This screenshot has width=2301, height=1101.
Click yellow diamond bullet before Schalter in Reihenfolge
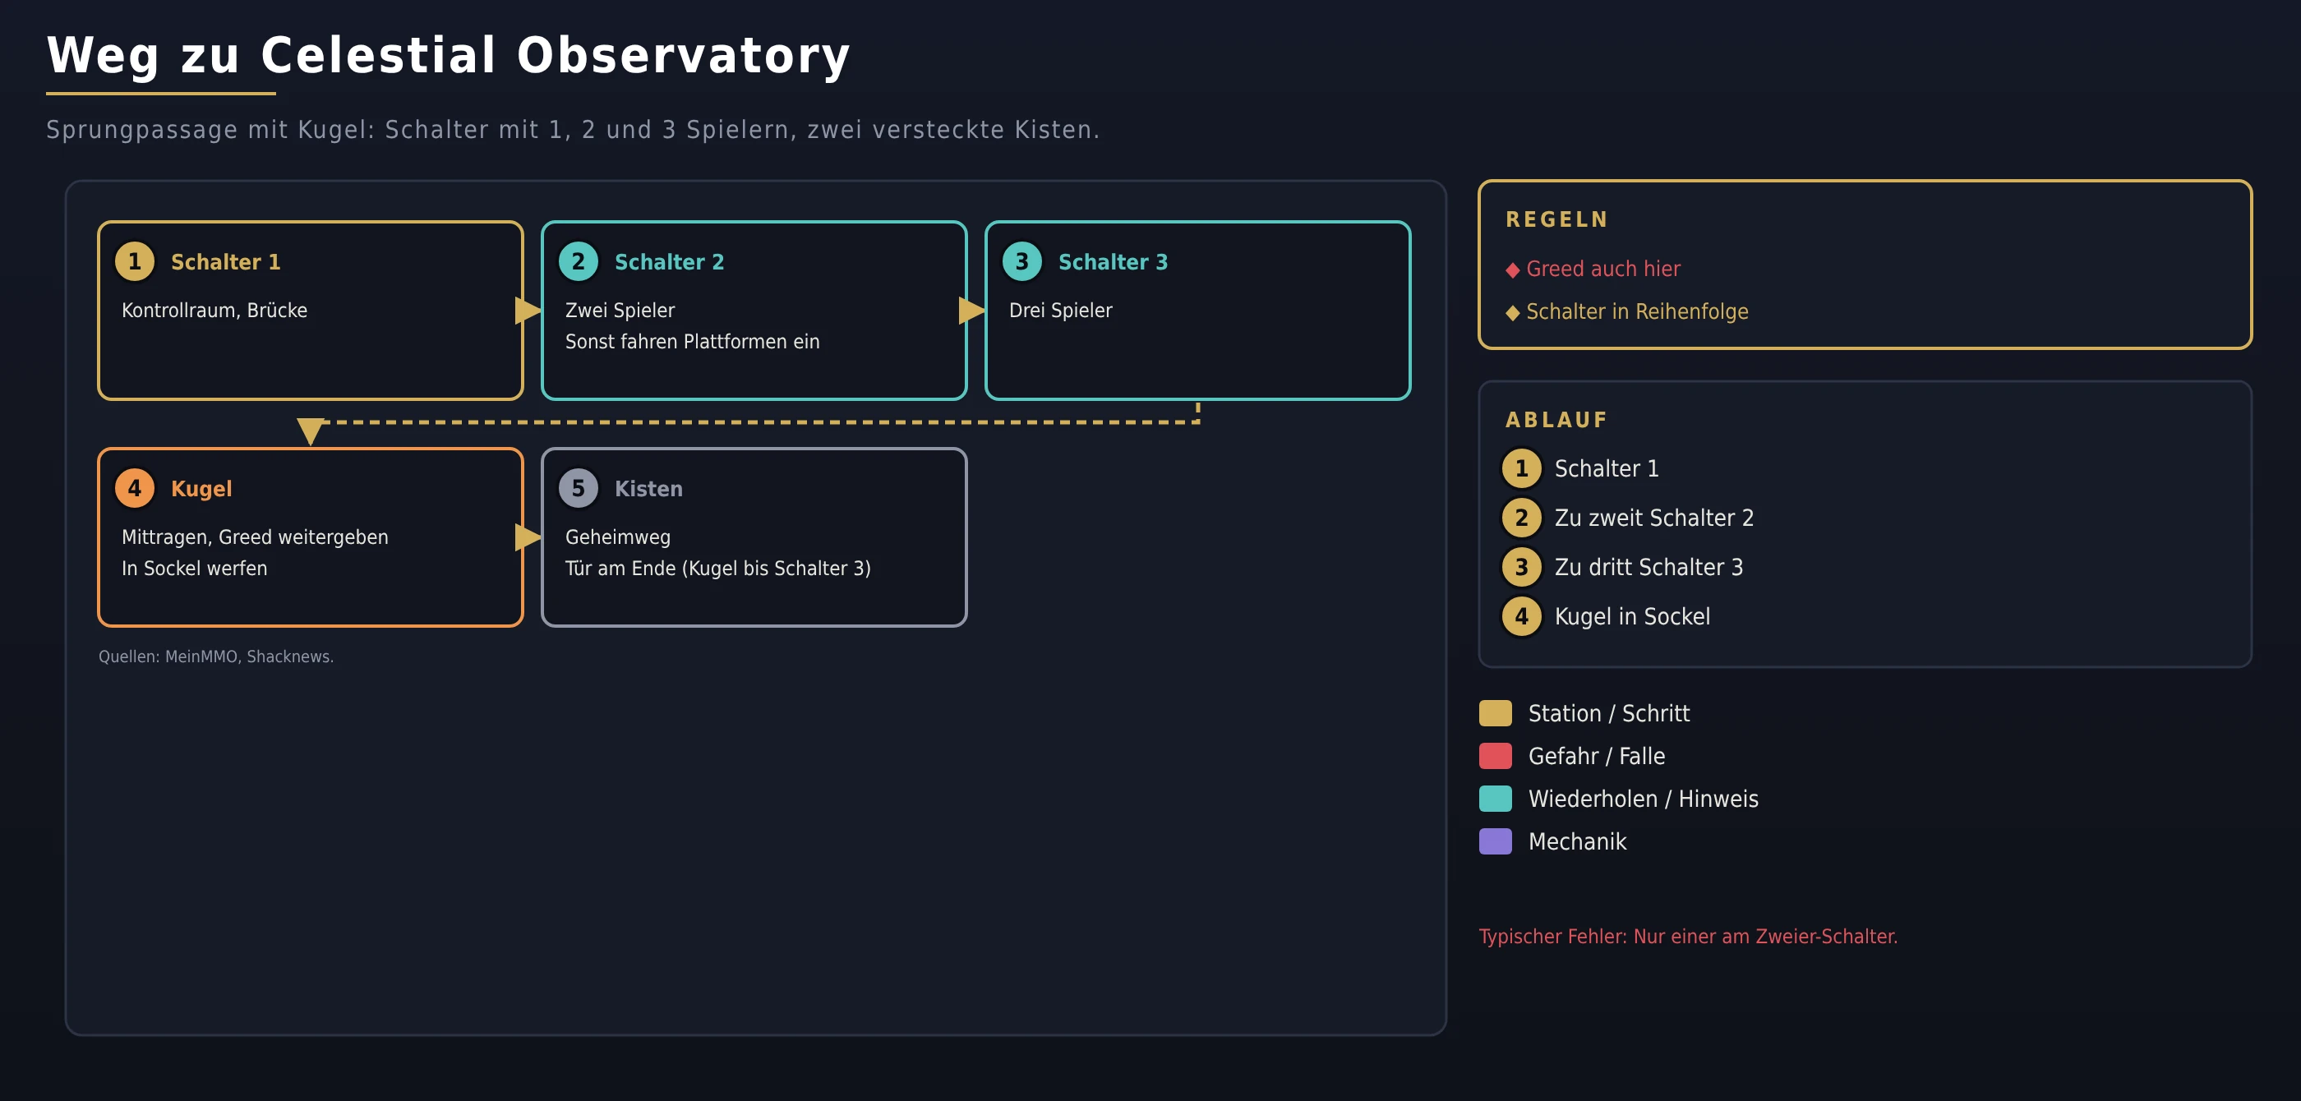[1512, 312]
